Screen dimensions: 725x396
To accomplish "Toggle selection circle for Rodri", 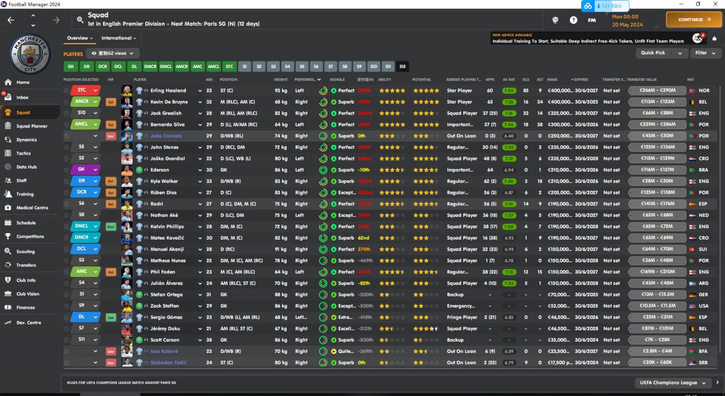I will pos(67,204).
